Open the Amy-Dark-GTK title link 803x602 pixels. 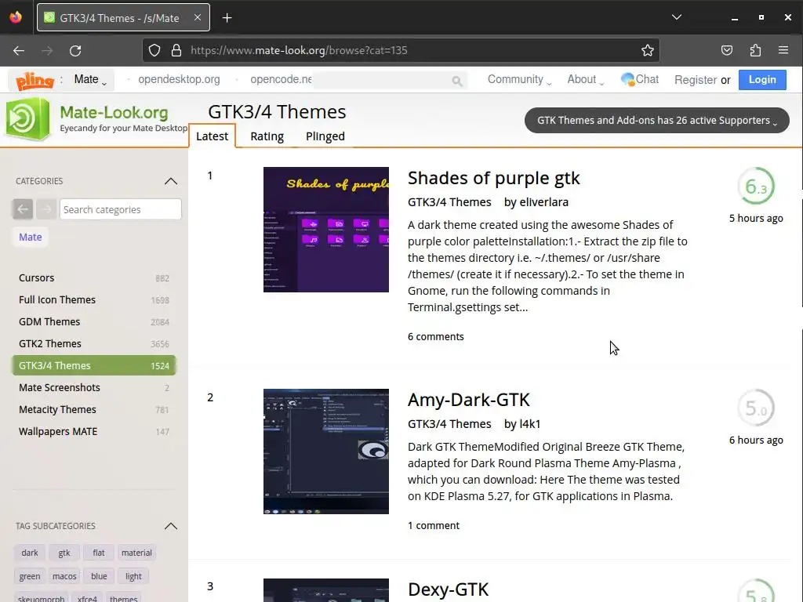click(x=469, y=400)
